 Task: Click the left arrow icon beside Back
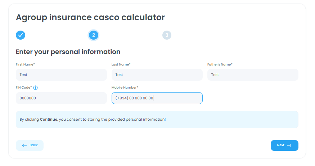[24, 145]
